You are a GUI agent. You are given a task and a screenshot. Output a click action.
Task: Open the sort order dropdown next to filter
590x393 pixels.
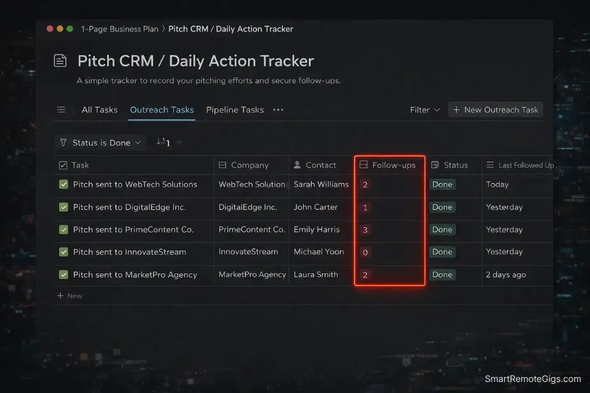coord(168,142)
